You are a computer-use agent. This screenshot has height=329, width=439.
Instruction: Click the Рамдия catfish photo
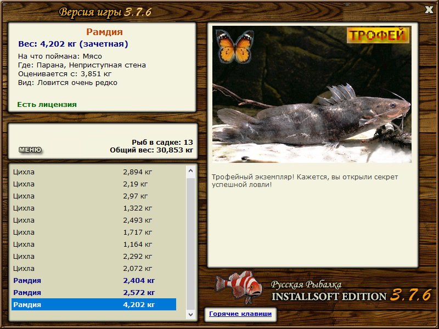pos(312,94)
